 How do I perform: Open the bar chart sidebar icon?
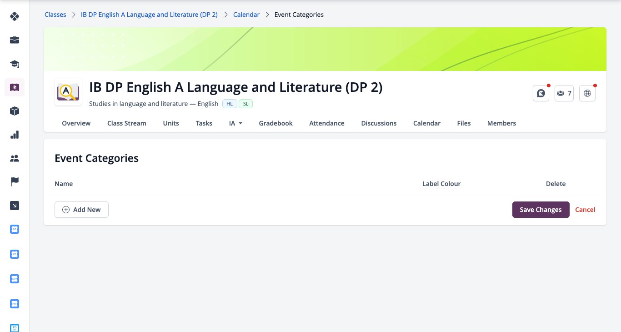(15, 135)
